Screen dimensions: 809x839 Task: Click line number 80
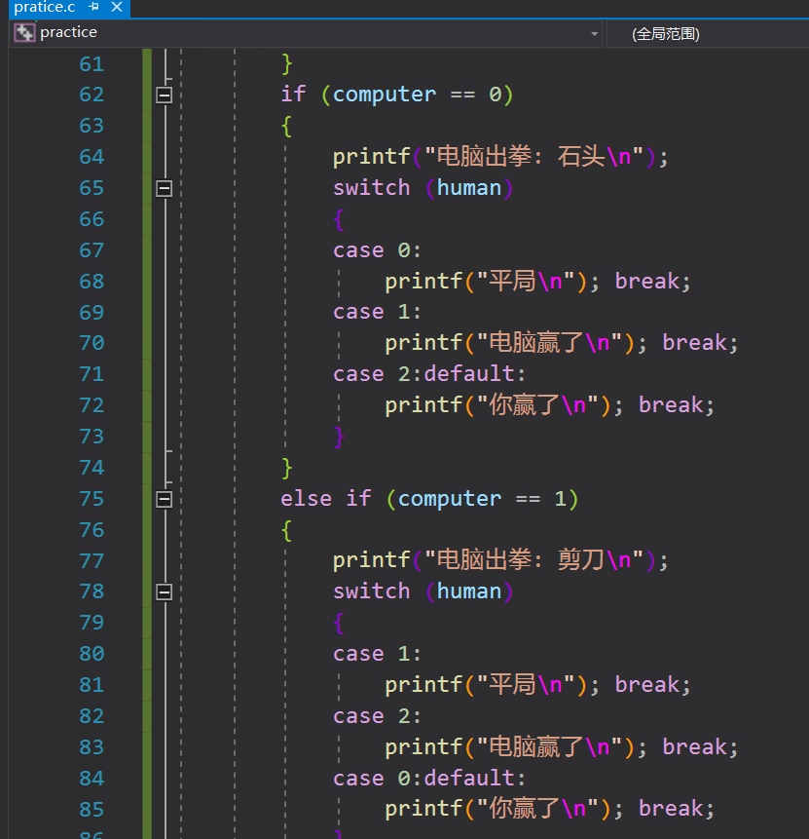[x=92, y=653]
